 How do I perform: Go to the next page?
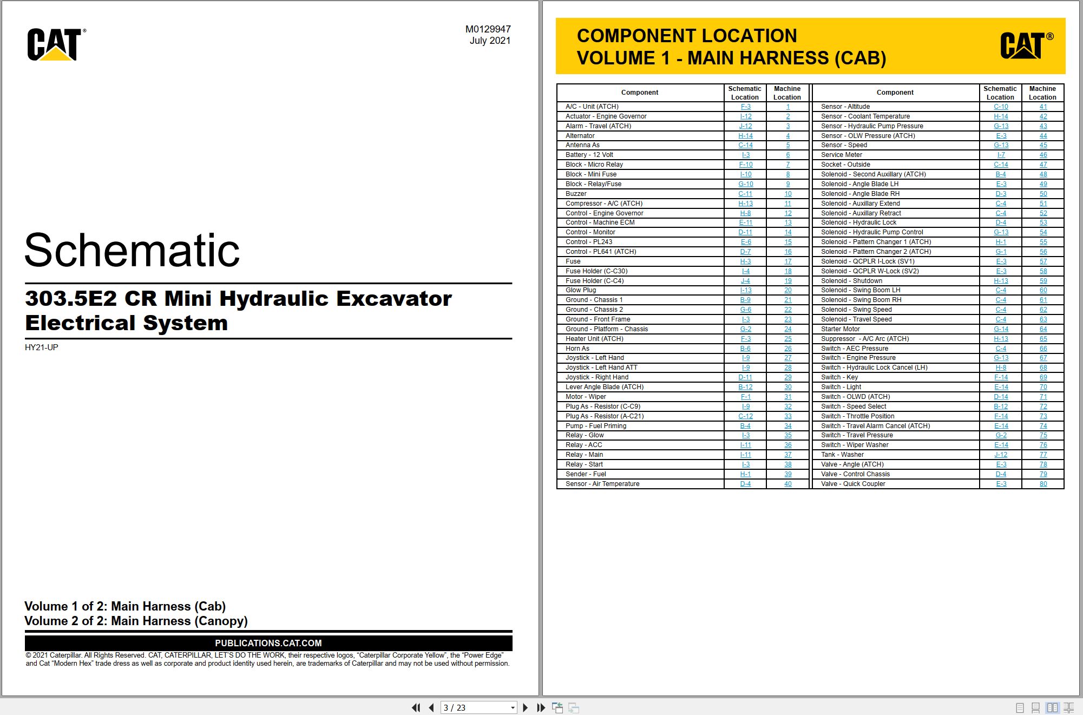click(x=525, y=707)
